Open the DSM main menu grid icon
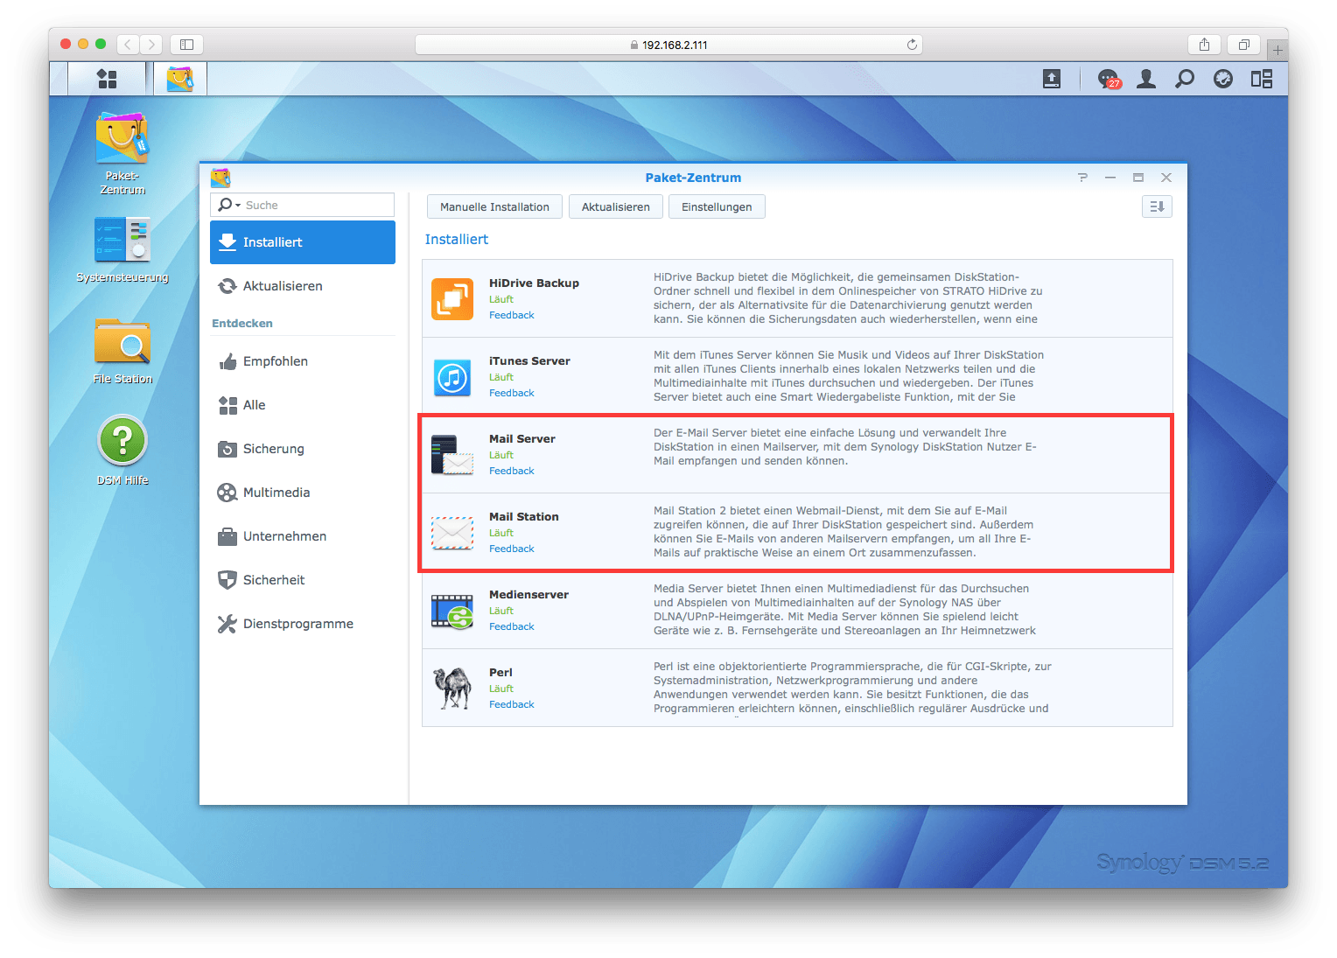This screenshot has height=958, width=1337. coord(107,79)
